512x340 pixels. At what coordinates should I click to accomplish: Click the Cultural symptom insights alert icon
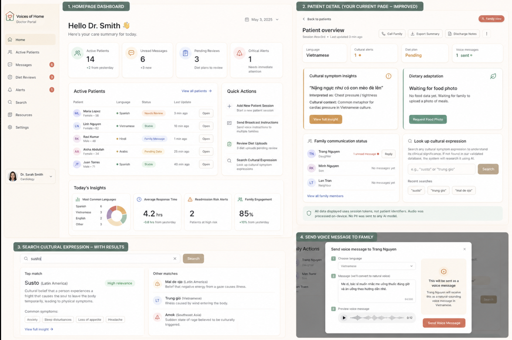(x=388, y=76)
